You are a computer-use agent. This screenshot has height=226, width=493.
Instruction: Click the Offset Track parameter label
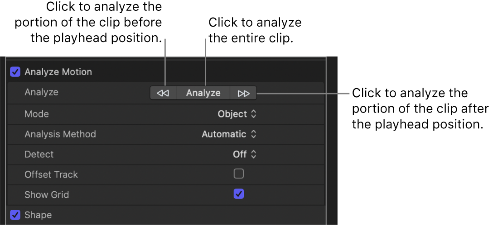point(51,174)
